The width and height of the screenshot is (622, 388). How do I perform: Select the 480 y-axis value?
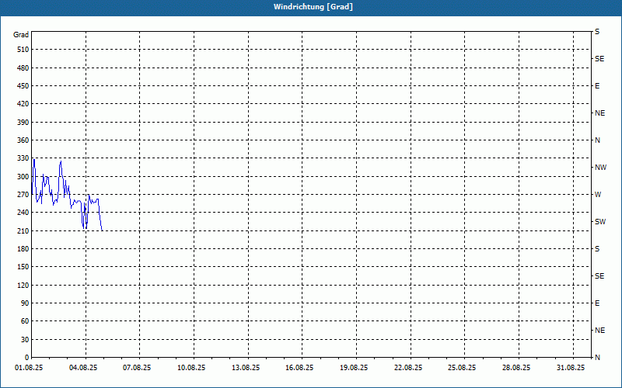coord(23,68)
